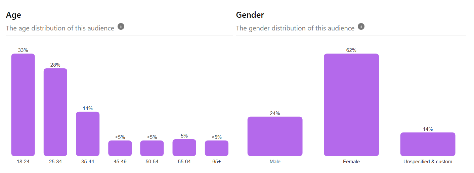Click the Female axis label
Screen dimensions: 474x173
351,162
